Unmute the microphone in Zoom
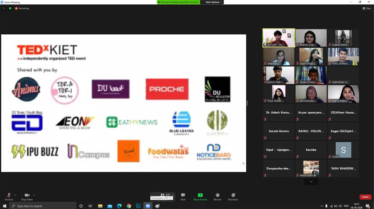 (x=8, y=196)
